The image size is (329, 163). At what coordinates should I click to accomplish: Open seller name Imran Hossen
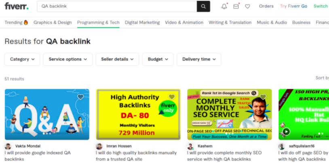[x=119, y=146]
